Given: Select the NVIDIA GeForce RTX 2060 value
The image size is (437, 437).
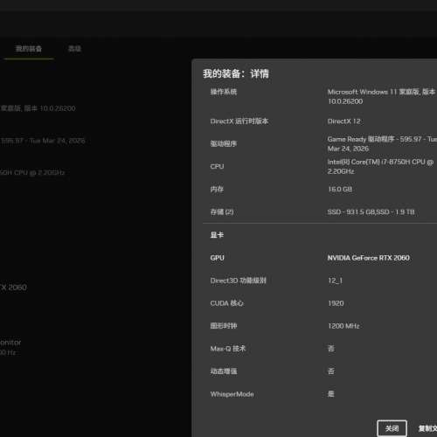Looking at the screenshot, I should click(x=369, y=258).
